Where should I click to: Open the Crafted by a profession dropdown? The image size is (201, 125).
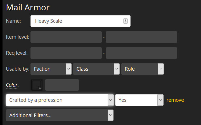[60, 100]
